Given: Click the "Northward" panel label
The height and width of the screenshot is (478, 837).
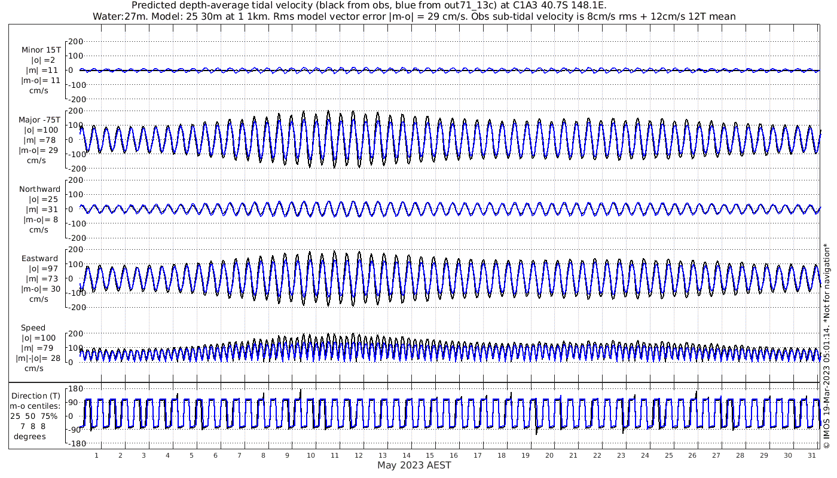Looking at the screenshot, I should [x=39, y=189].
